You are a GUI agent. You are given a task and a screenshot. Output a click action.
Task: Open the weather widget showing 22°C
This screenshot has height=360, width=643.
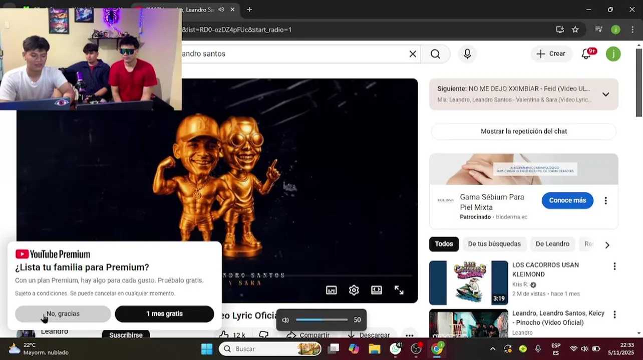point(39,348)
